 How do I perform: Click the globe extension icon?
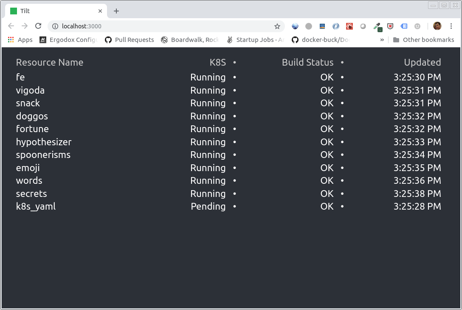(295, 26)
